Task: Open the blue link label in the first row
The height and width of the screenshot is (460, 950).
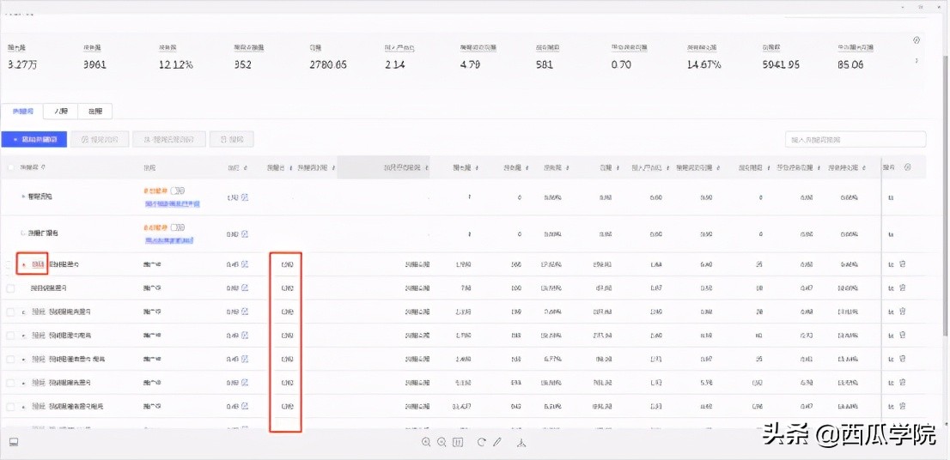Action: (172, 204)
